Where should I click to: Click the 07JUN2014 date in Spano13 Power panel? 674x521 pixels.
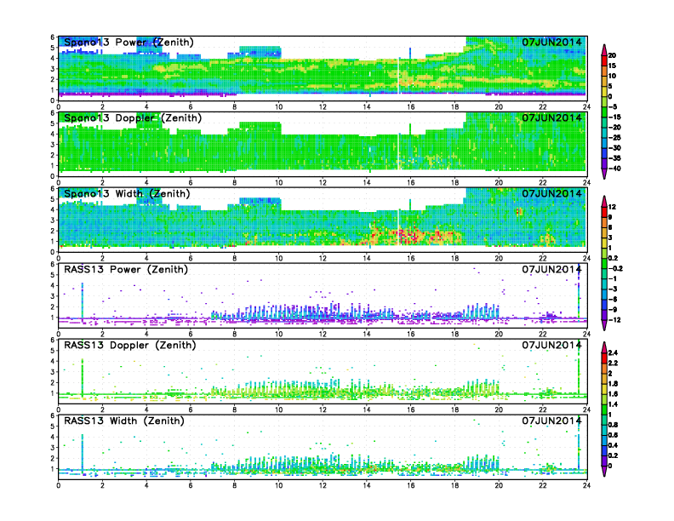[552, 42]
